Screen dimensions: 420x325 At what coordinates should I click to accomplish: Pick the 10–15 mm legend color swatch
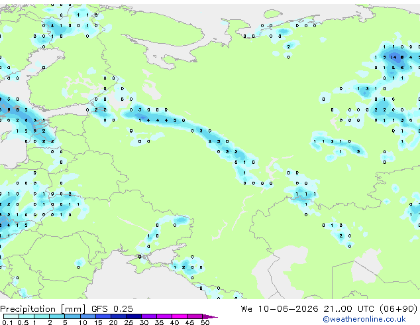click(x=87, y=316)
